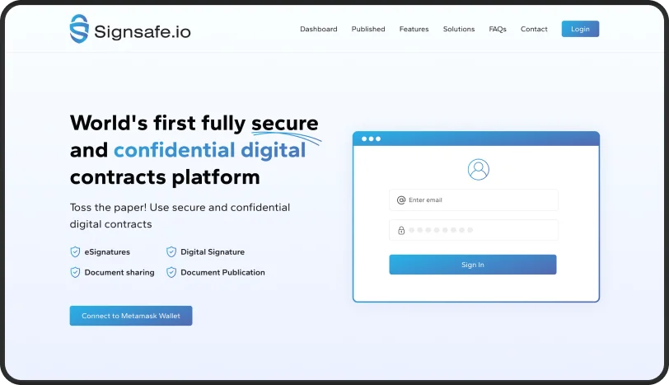The width and height of the screenshot is (669, 385).
Task: Click the shield icon beside Digital Signature
Action: [x=171, y=252]
